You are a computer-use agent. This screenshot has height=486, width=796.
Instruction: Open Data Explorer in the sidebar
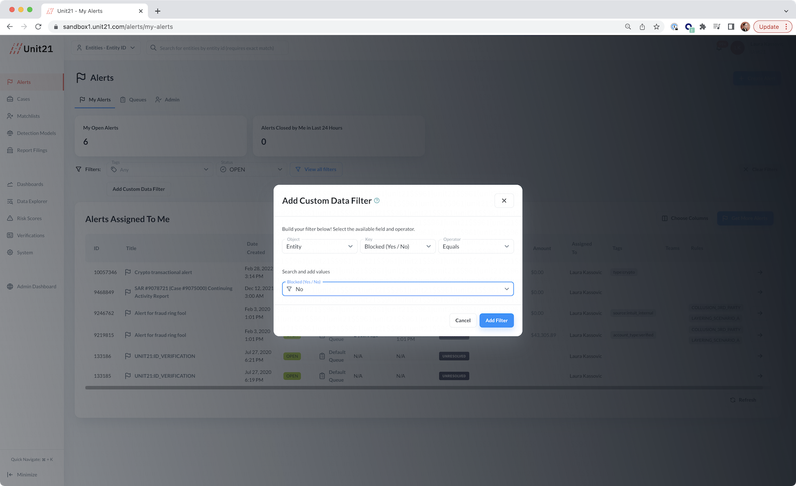[32, 201]
